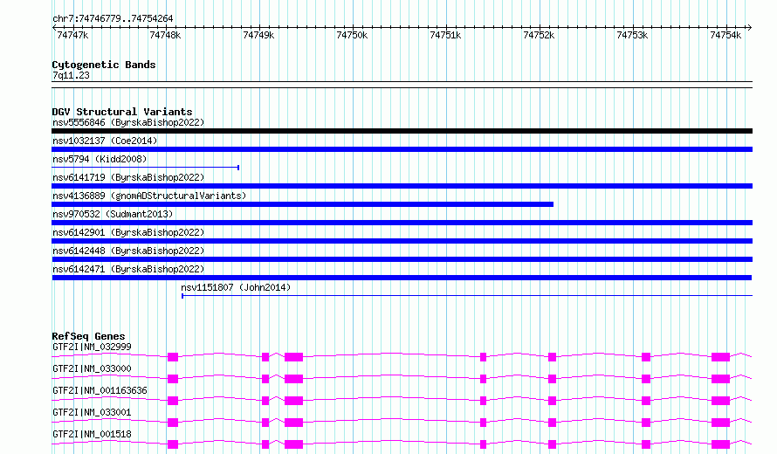This screenshot has height=454, width=777.
Task: Open transcript GTF2I|NM_032999 label
Action: tap(92, 347)
